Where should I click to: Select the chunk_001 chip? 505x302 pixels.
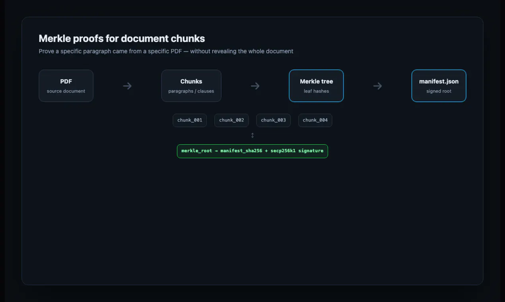point(190,120)
